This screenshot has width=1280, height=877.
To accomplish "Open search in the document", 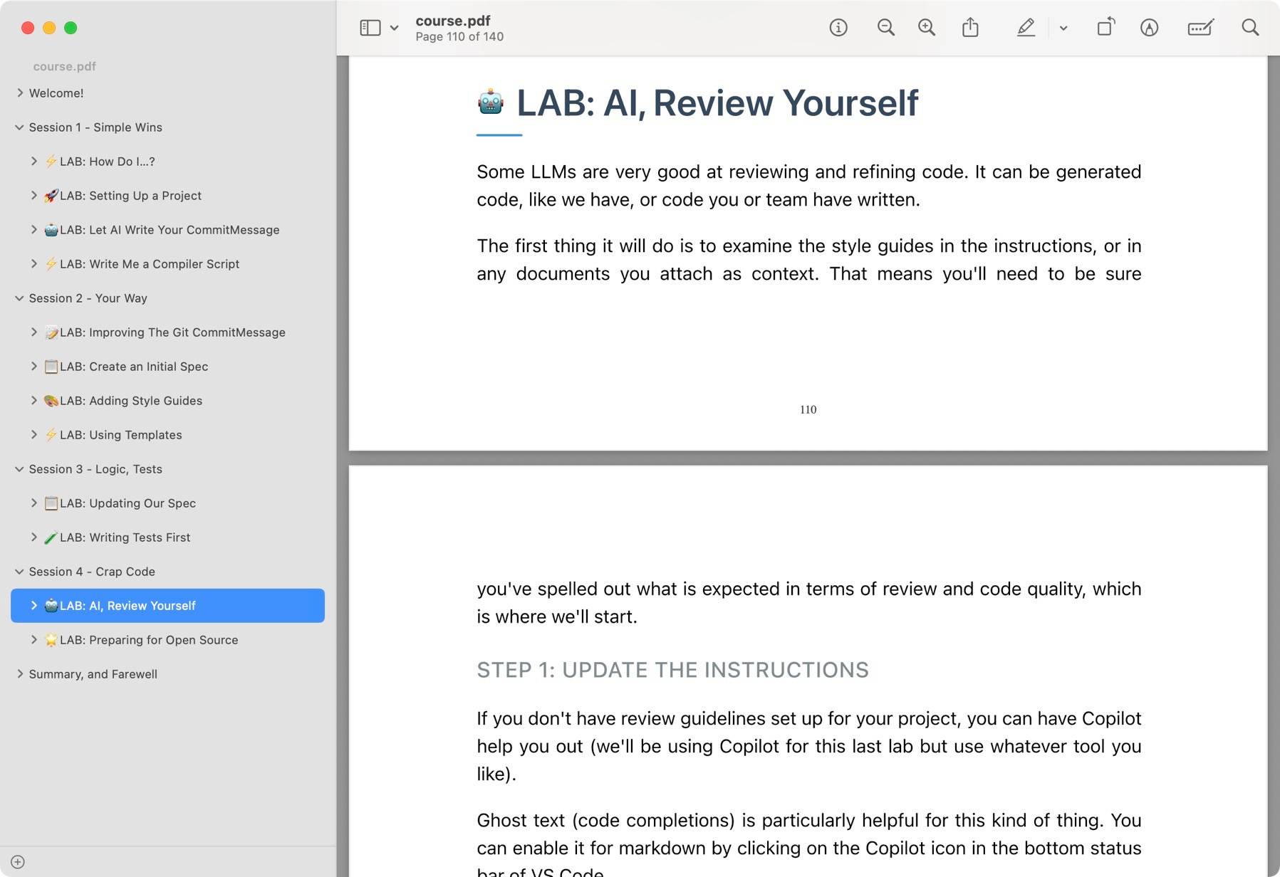I will coord(1250,28).
